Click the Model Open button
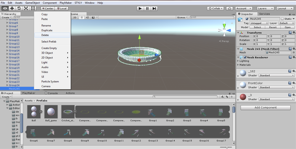296x149 pixels. pos(288,27)
